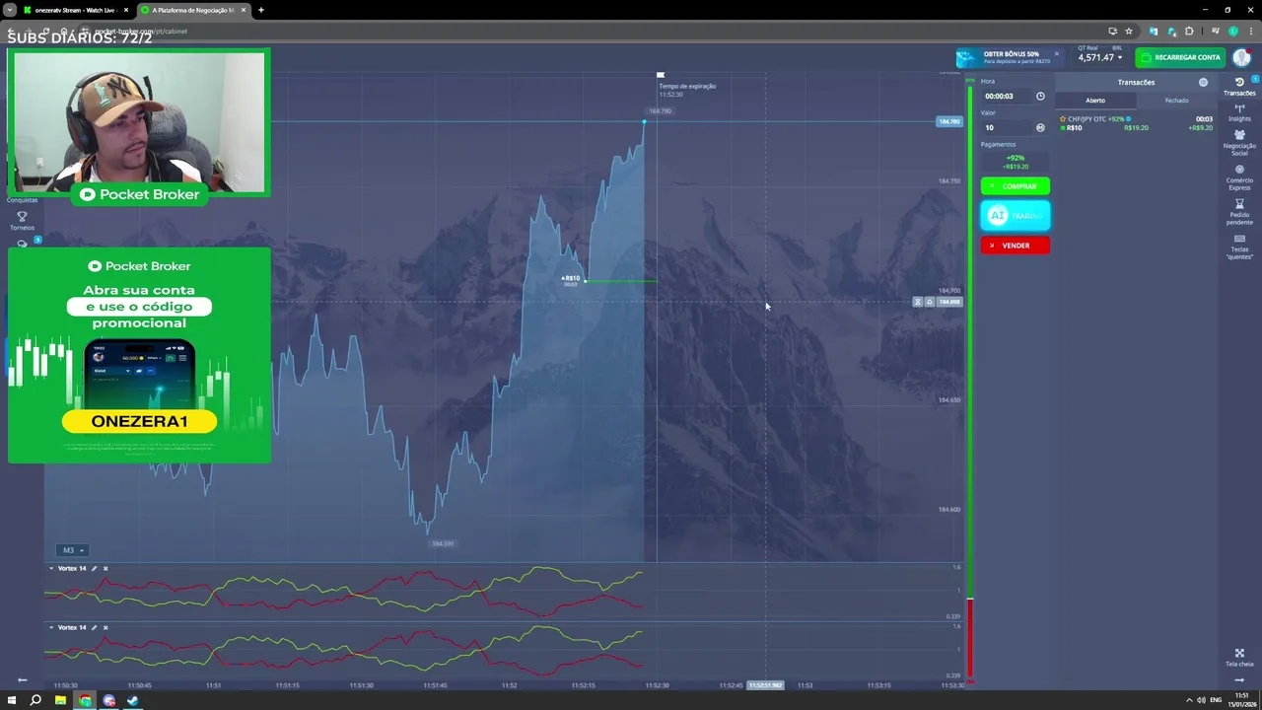Click the Transações panel settings icon
Screen dimensions: 1262x710
tap(1203, 82)
